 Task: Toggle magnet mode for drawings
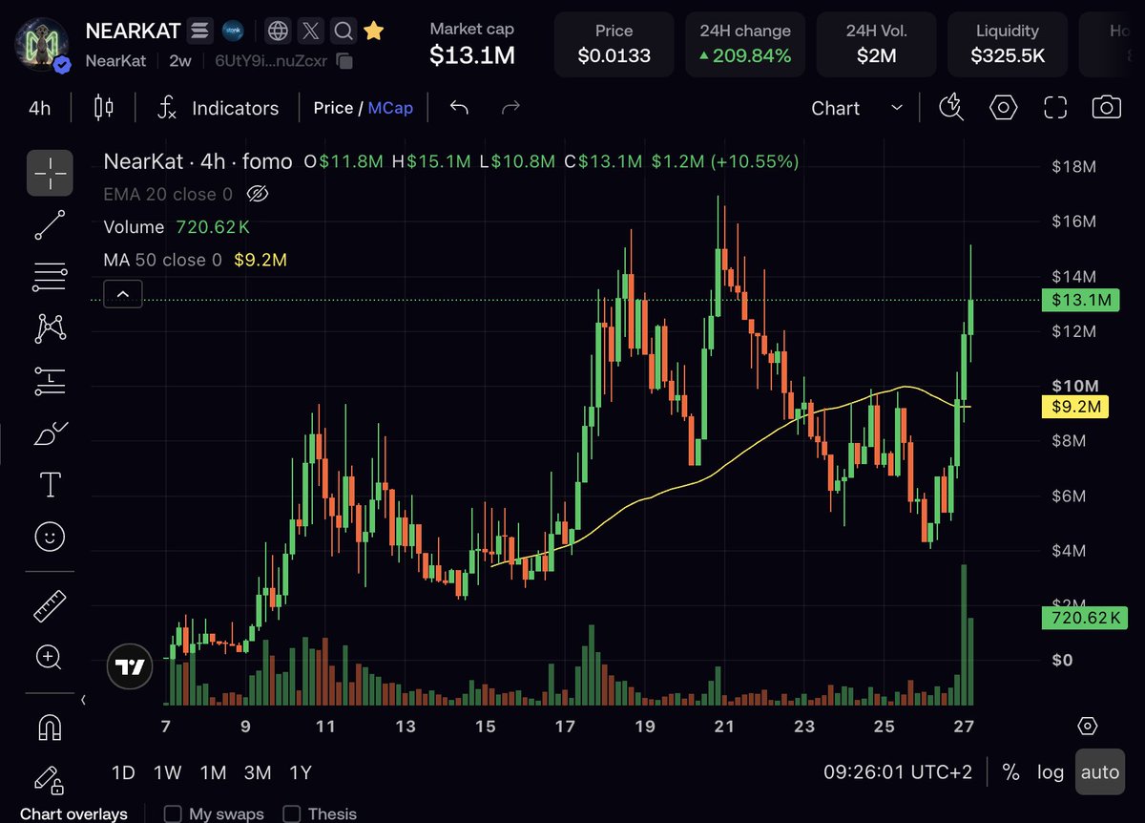50,728
